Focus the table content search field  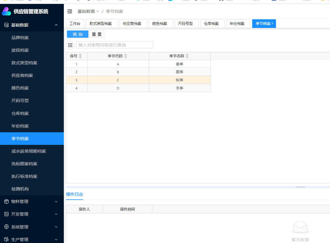pyautogui.click(x=114, y=45)
